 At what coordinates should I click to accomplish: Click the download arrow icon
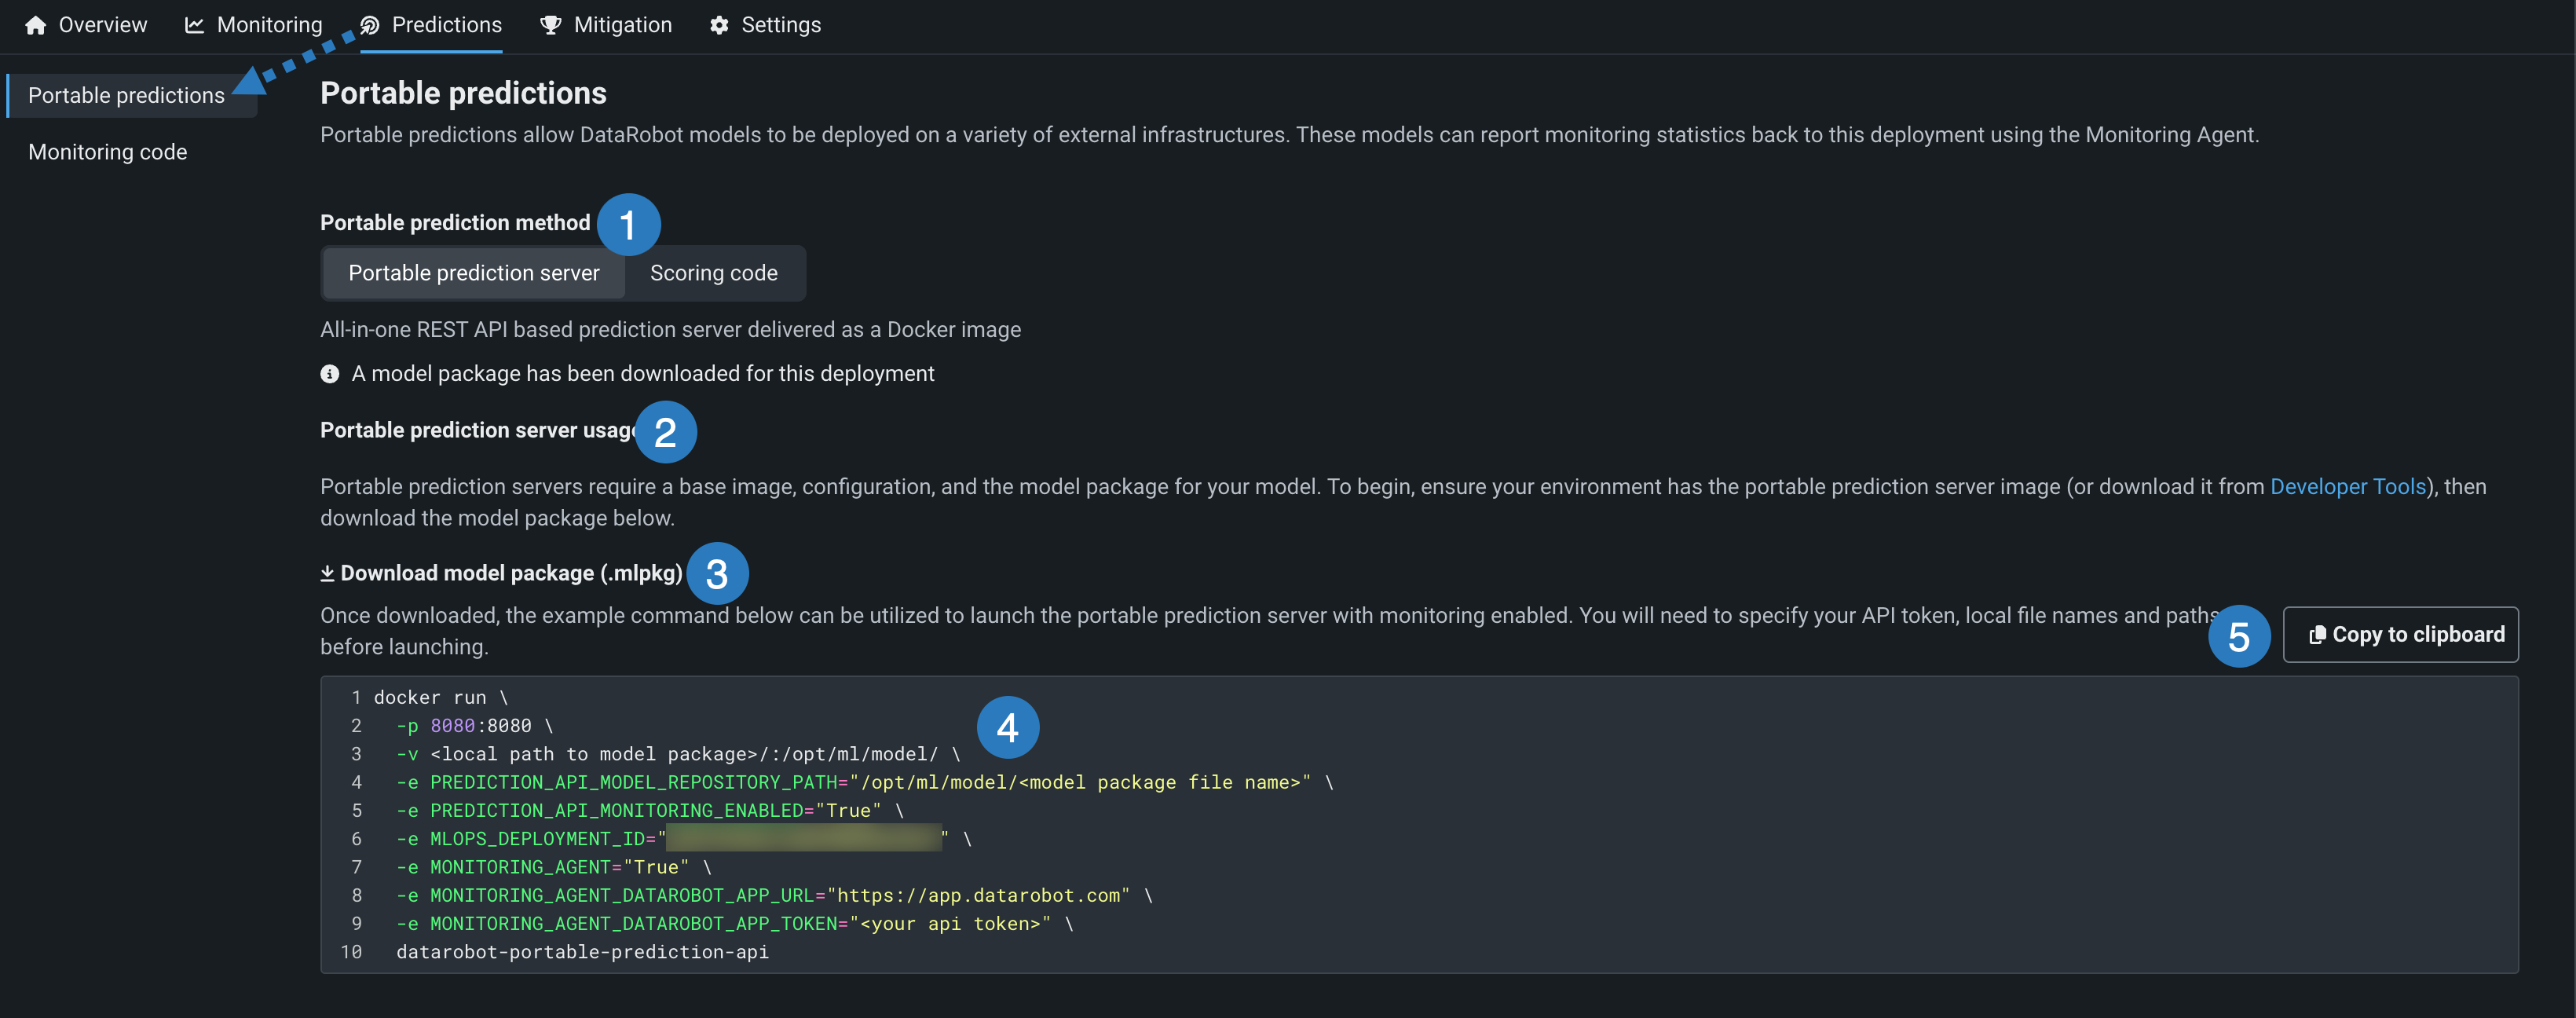(x=327, y=573)
